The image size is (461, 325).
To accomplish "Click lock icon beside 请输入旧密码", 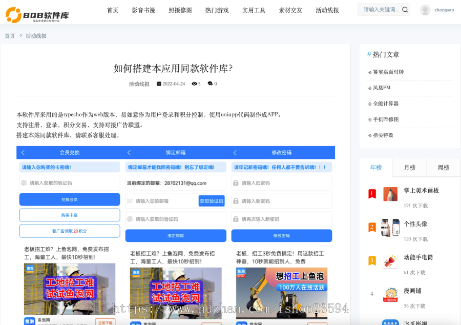I will pyautogui.click(x=236, y=183).
